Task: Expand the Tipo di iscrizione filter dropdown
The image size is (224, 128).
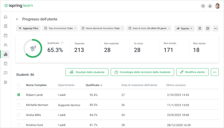Action: pos(60,28)
